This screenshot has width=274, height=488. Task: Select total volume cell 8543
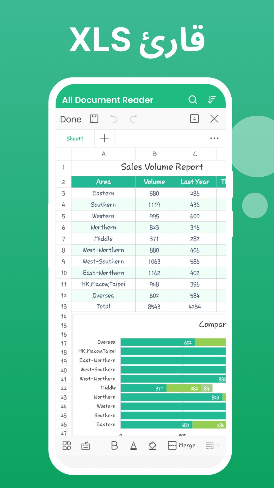tap(154, 307)
